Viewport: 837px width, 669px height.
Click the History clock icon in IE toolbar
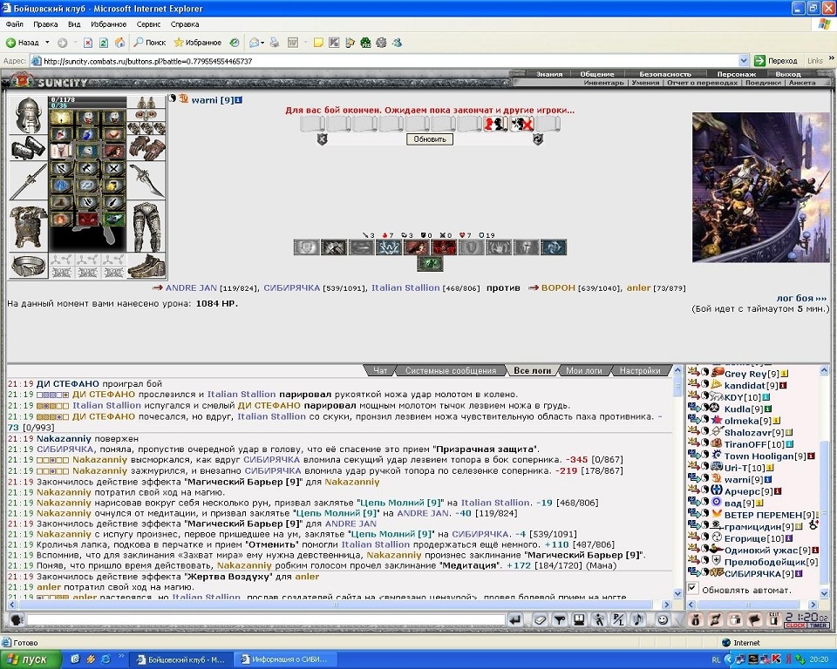click(235, 43)
